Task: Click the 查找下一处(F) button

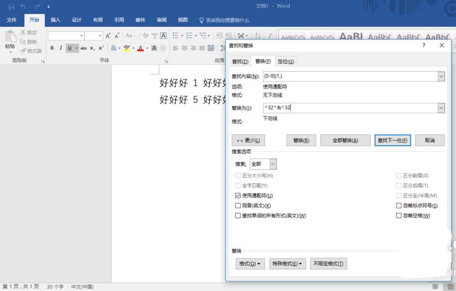Action: point(393,141)
